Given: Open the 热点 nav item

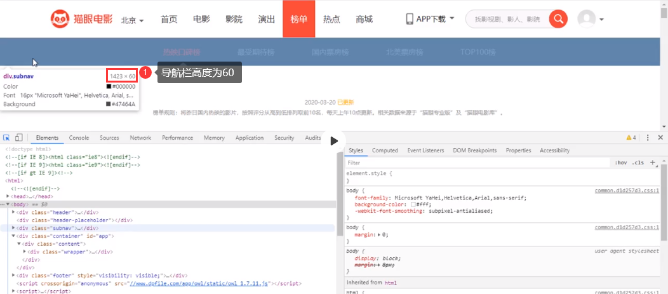Looking at the screenshot, I should coord(331,19).
